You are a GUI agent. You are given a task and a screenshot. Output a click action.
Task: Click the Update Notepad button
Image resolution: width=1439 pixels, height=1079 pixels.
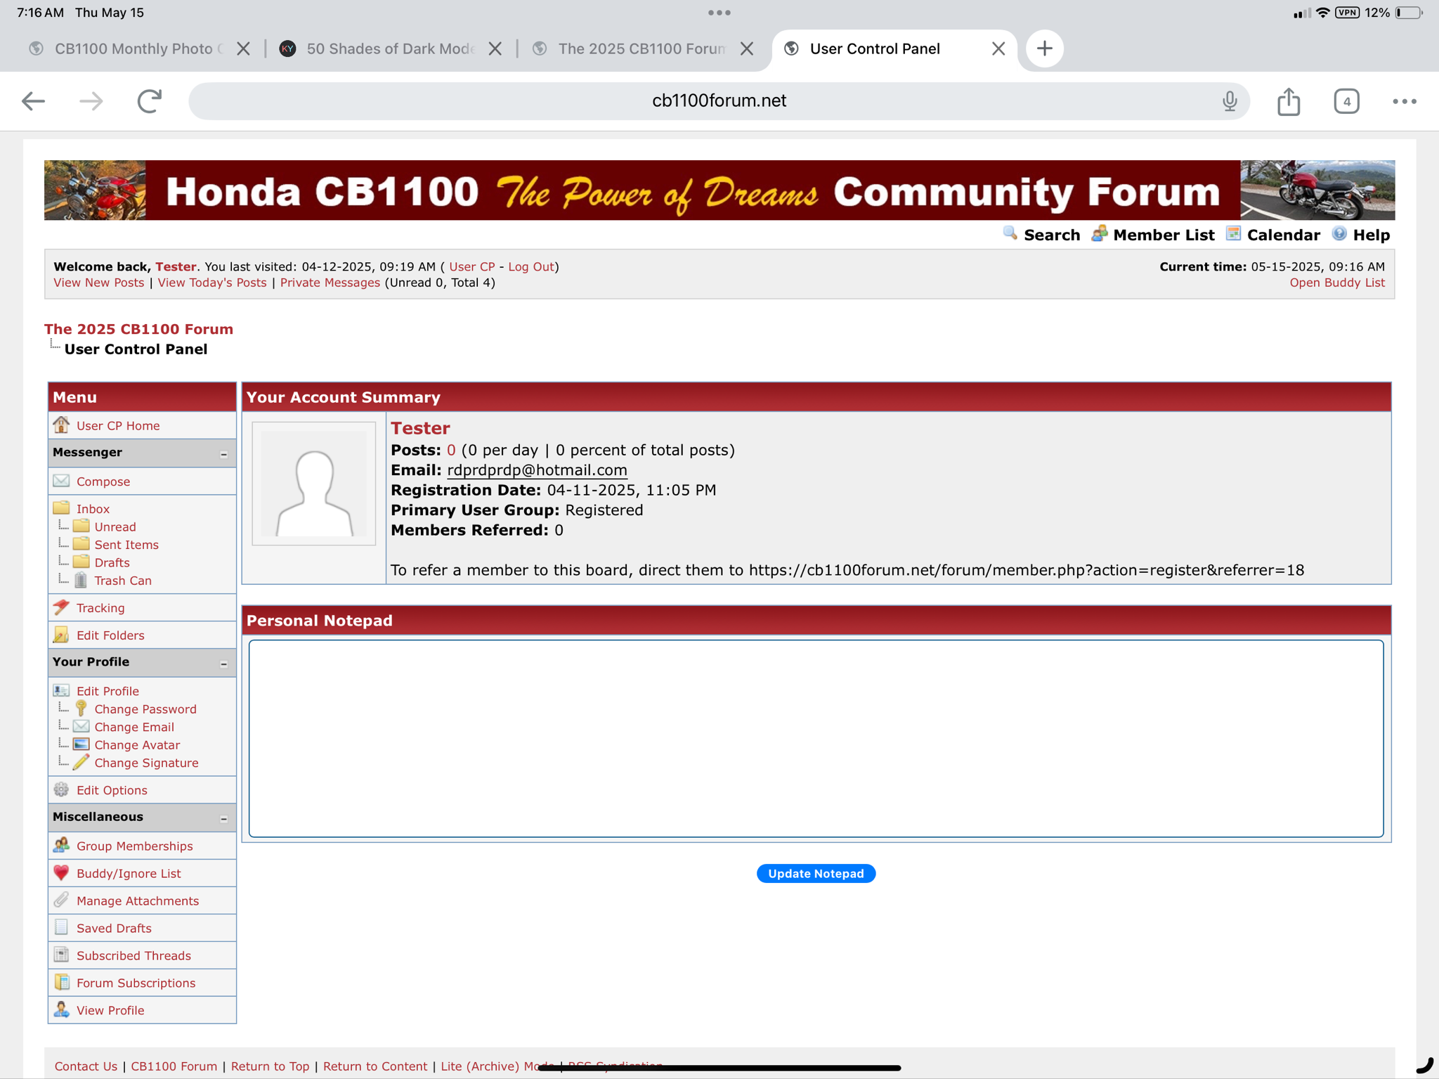(x=816, y=873)
